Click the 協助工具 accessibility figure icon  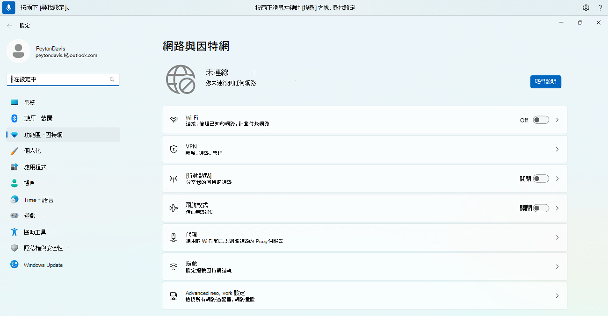(14, 232)
